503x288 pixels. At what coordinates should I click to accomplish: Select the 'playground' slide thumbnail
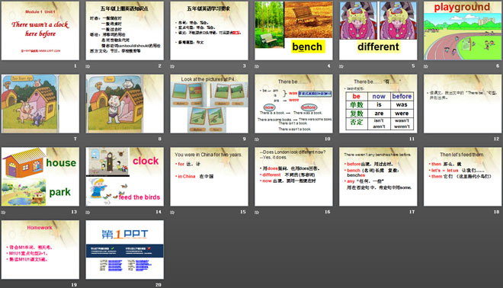(463, 30)
